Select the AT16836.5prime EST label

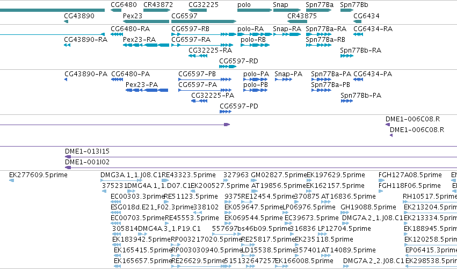(349, 197)
